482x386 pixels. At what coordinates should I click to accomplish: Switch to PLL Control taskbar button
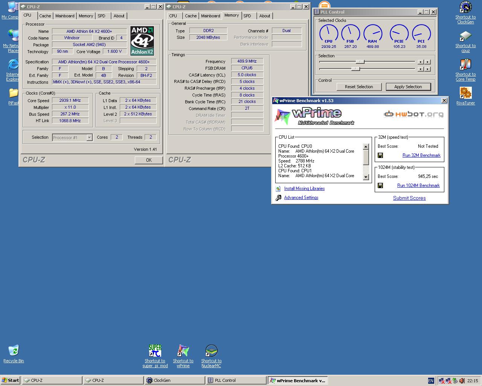[236, 380]
